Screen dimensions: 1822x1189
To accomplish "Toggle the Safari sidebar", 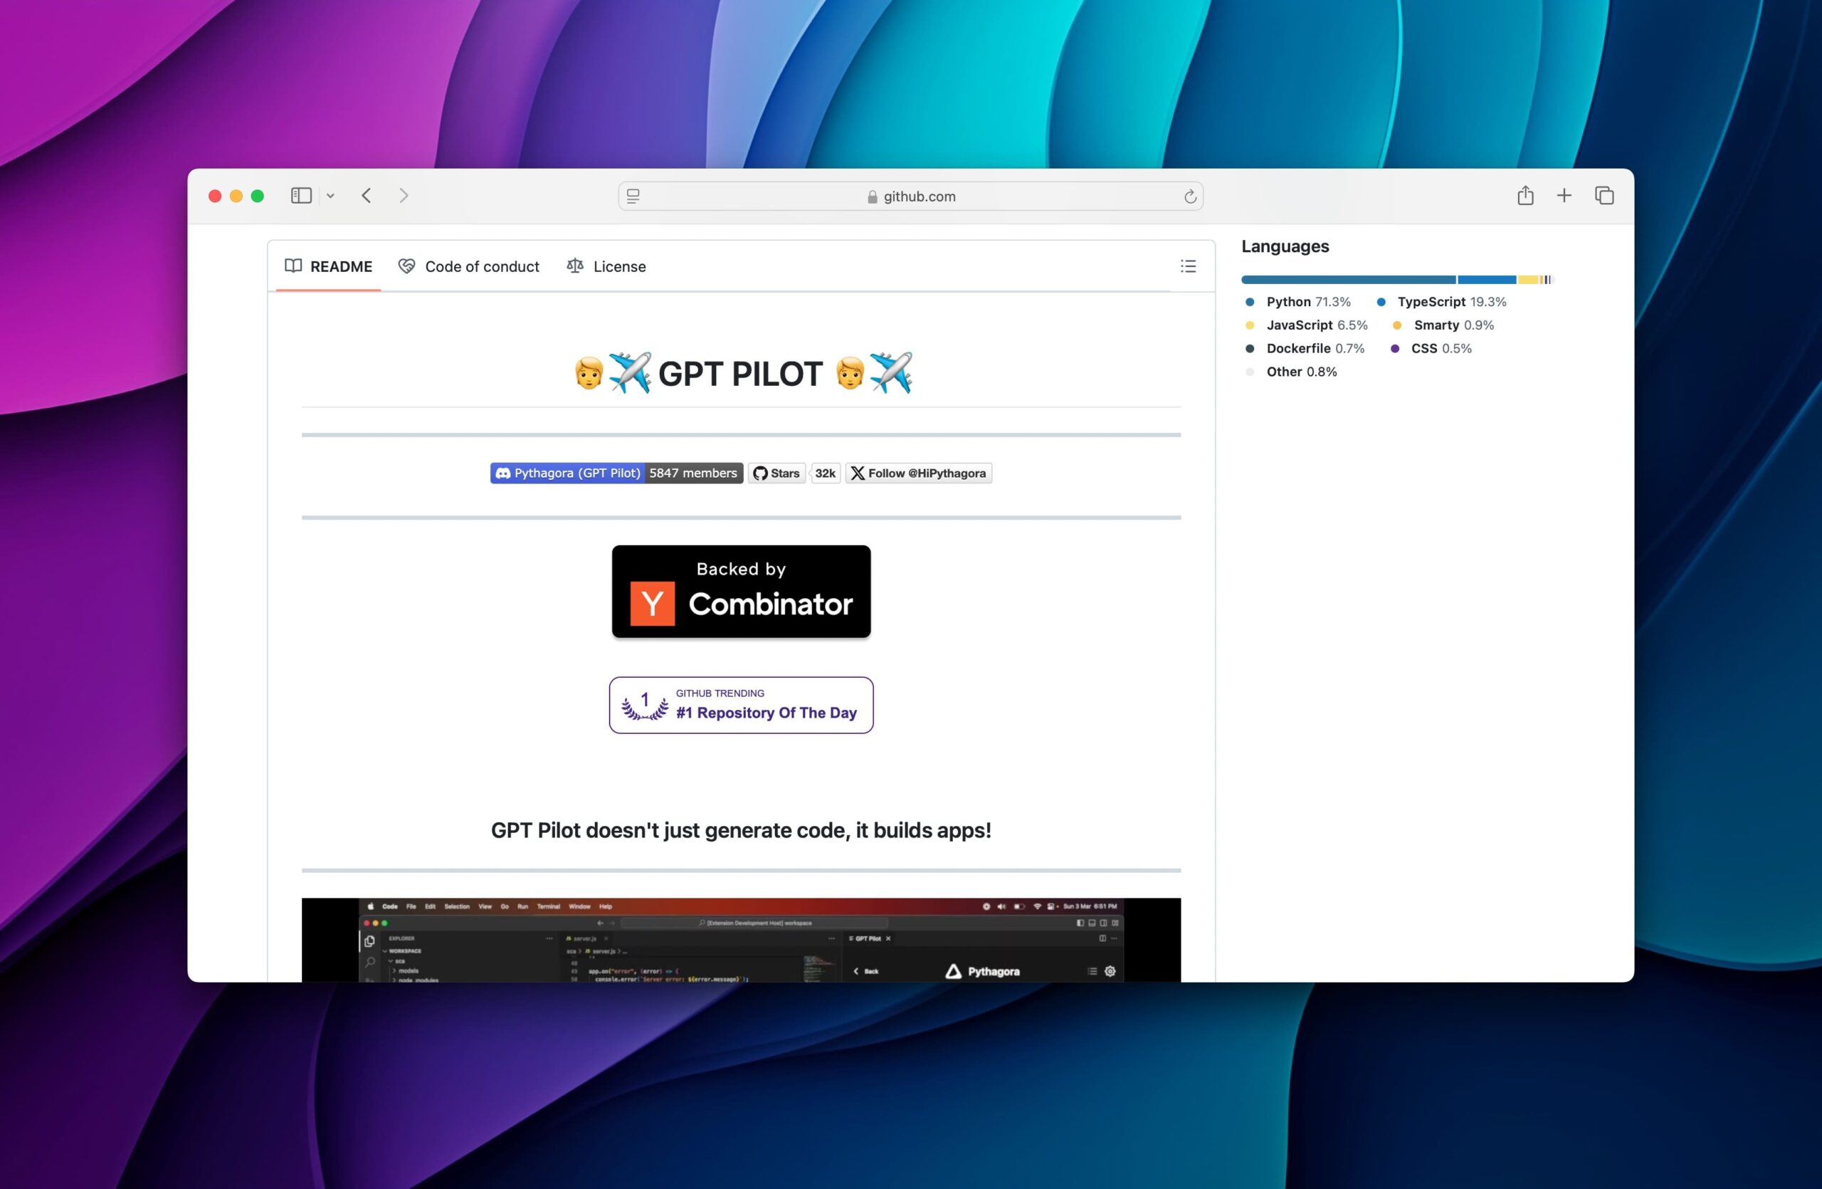I will [300, 195].
